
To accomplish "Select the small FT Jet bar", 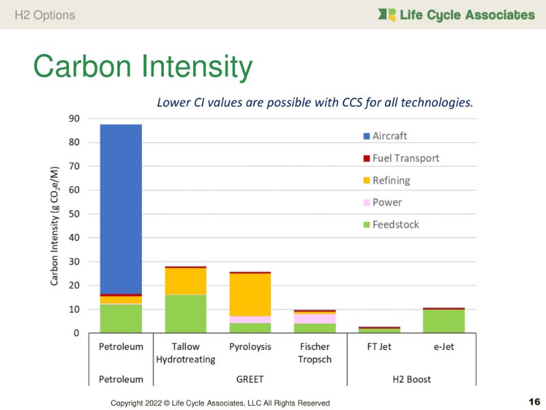I will coord(379,330).
